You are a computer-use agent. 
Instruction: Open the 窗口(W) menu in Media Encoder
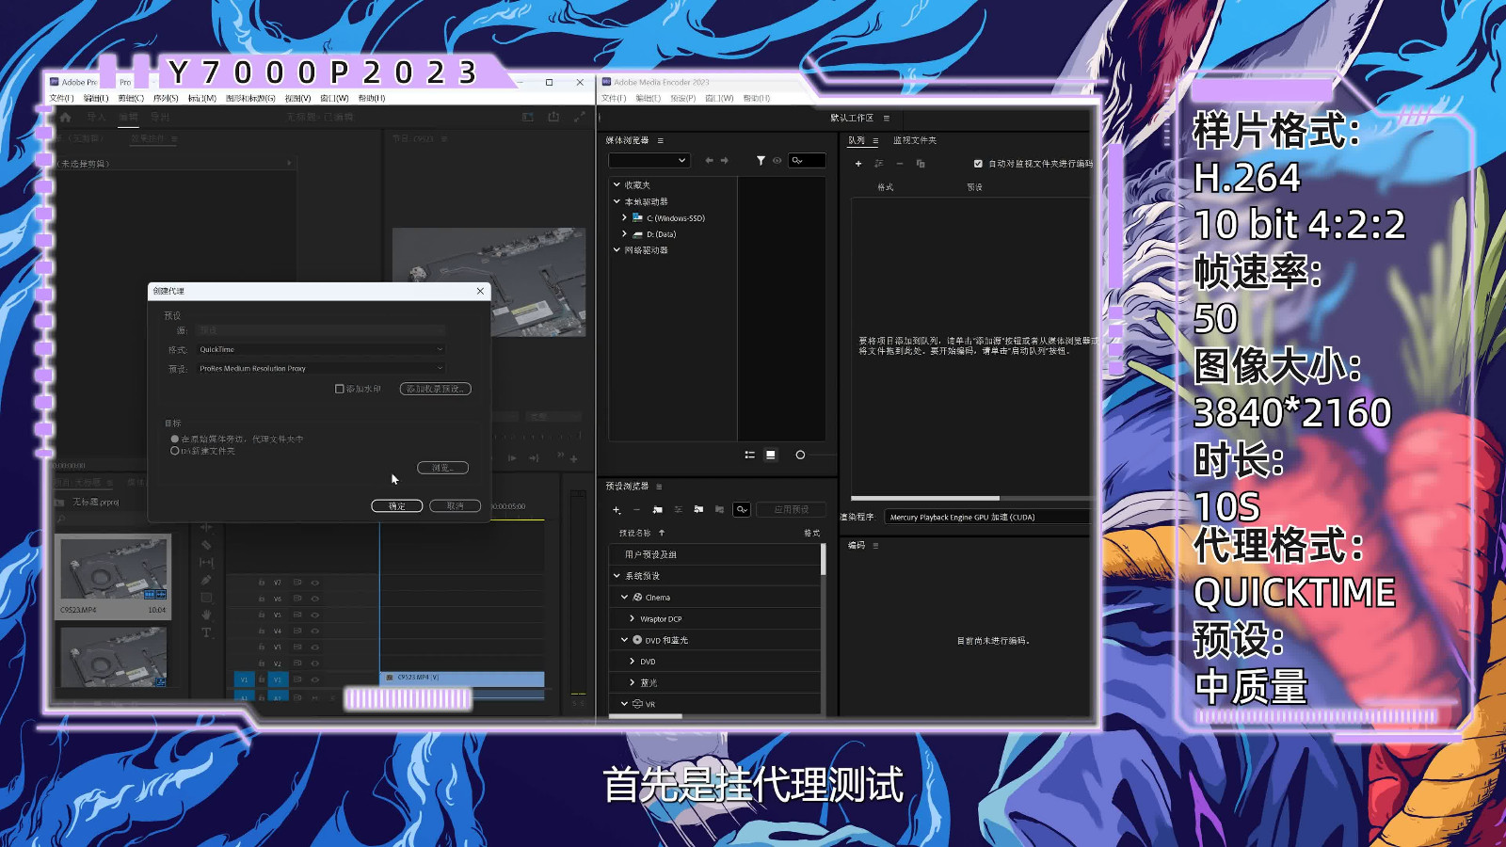pos(719,98)
